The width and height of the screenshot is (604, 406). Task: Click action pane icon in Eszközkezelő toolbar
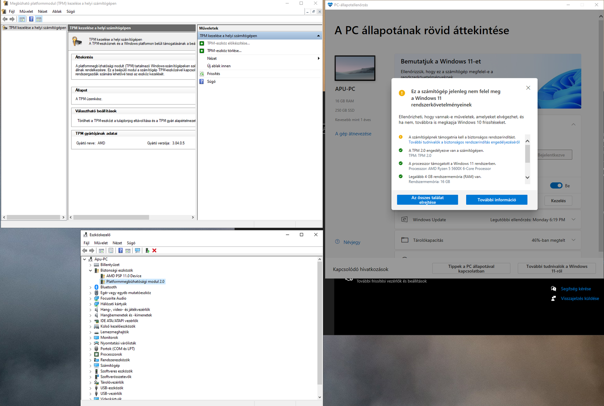(128, 251)
